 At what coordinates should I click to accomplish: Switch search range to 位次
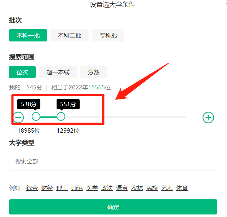22,72
